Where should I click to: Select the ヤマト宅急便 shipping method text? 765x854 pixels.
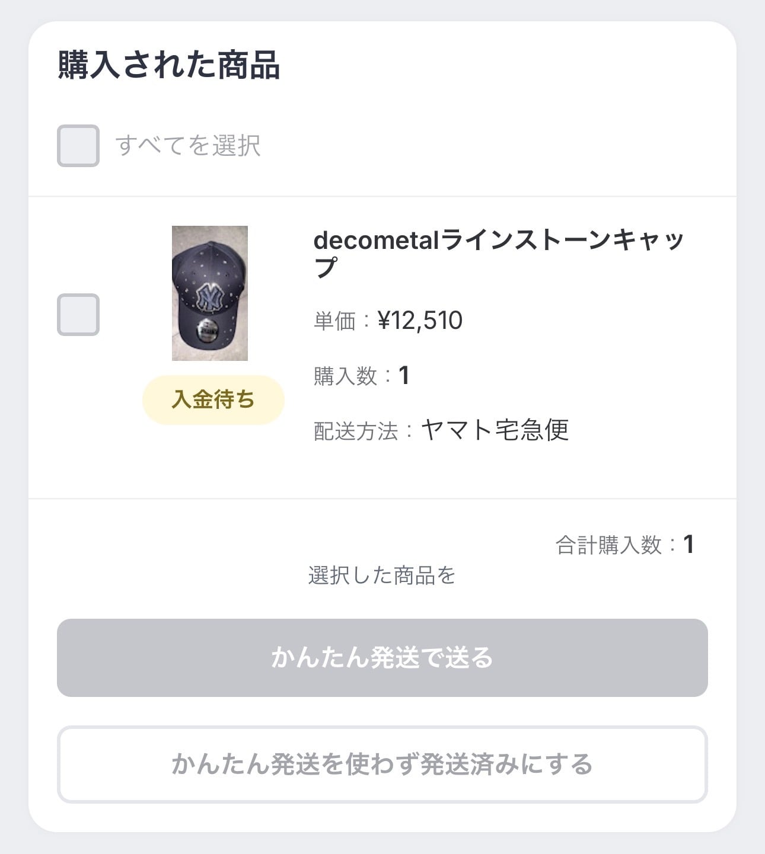pos(495,430)
